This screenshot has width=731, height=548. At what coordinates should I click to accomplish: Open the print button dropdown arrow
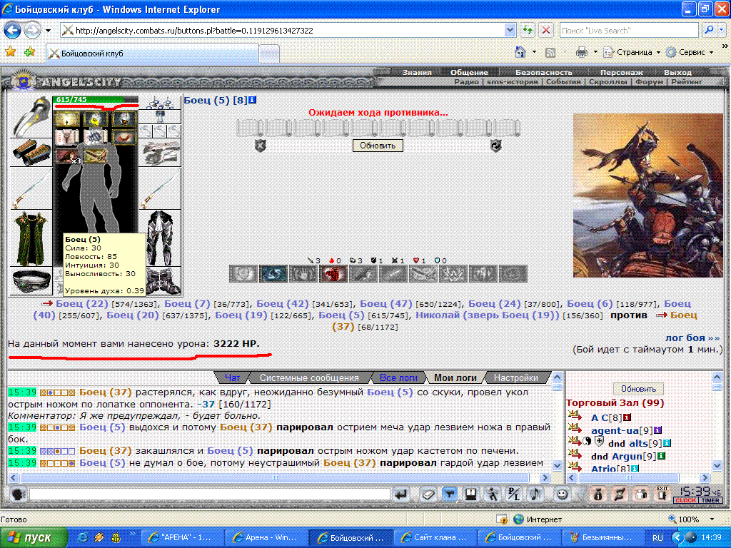click(x=595, y=52)
